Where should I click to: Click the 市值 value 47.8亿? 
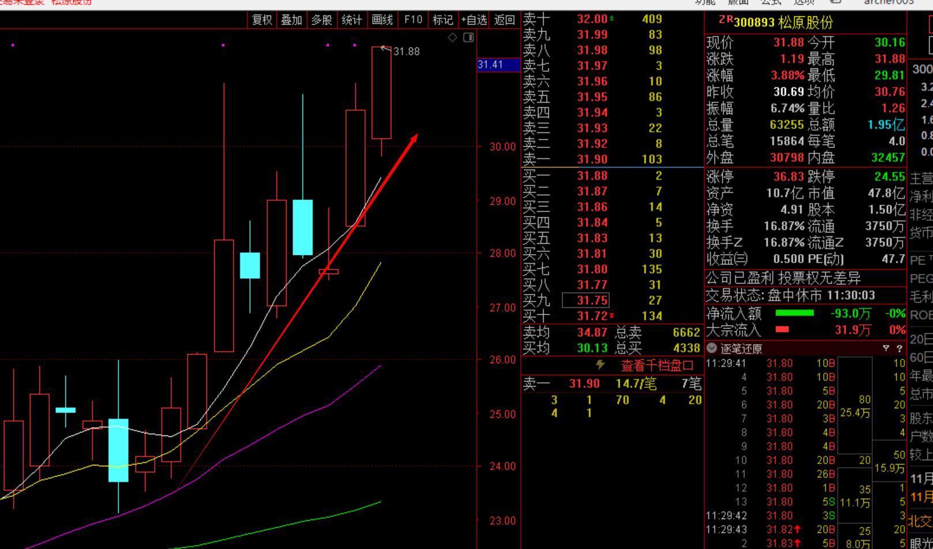pyautogui.click(x=886, y=193)
